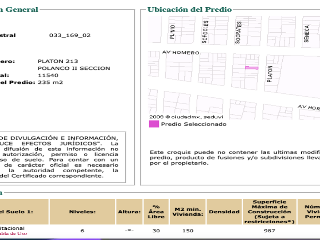
Task: Click cadastral number 033_169_02
Action: tap(70, 35)
